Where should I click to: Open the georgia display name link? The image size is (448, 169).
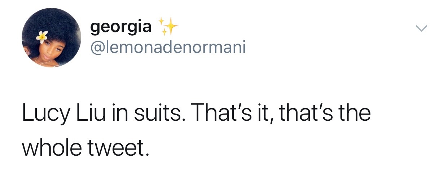pos(121,27)
